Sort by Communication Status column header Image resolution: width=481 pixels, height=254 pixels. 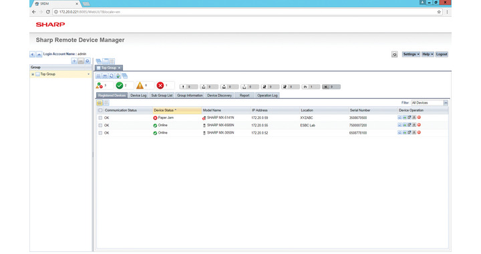(x=128, y=110)
